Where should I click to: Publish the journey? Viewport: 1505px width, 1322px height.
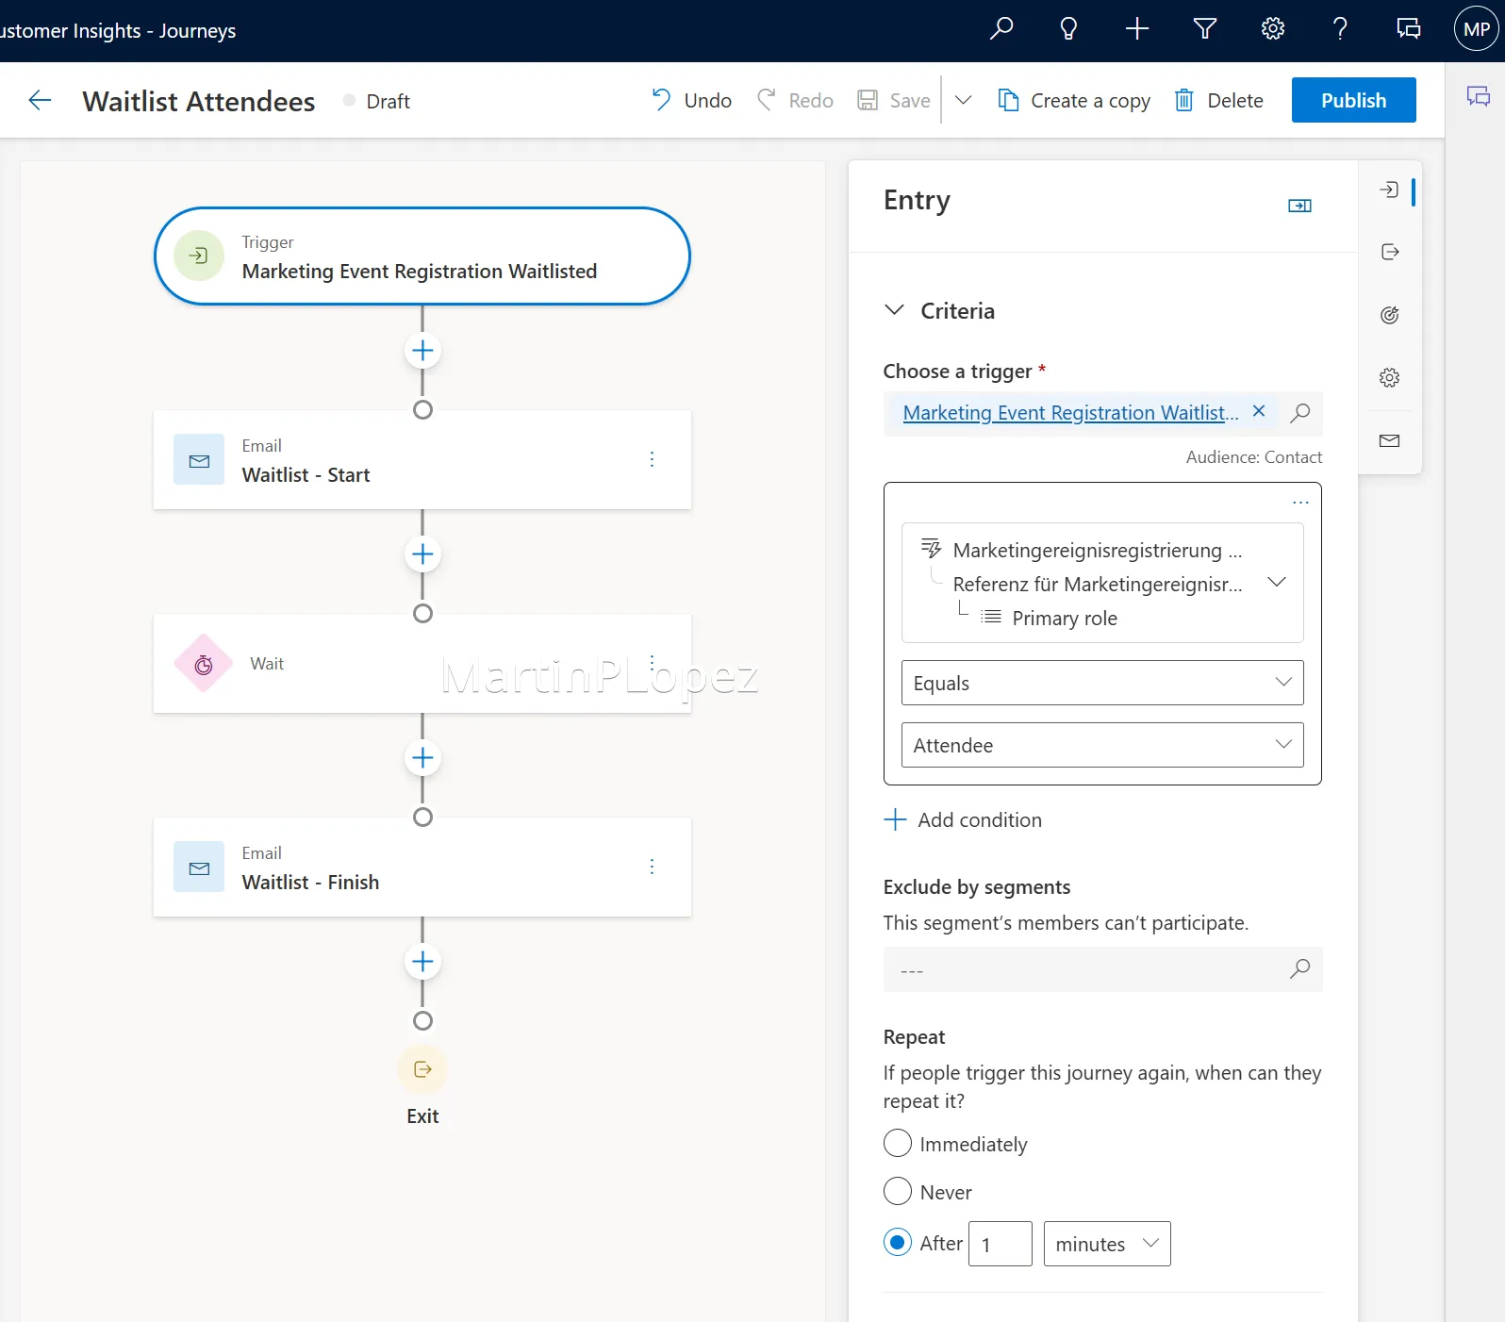pyautogui.click(x=1353, y=100)
